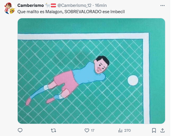Viewport: 173px width, 136px height.
Task: Open the three-dot more options menu
Action: [162, 5]
